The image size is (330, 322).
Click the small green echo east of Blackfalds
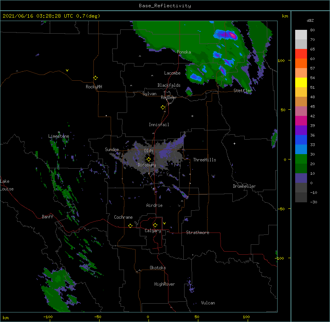(x=189, y=92)
